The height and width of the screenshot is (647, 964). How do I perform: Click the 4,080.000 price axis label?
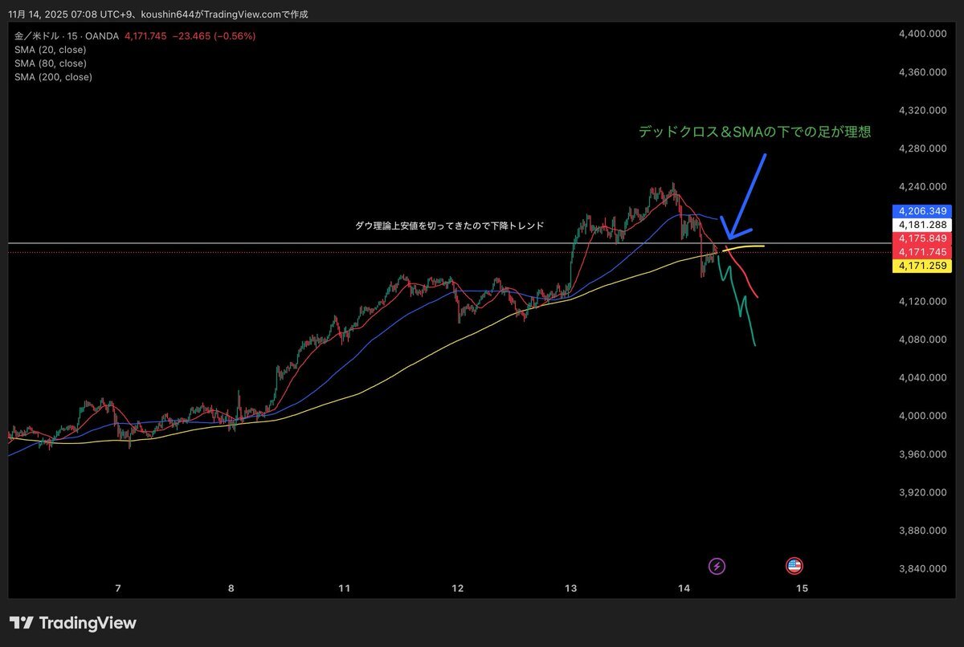(922, 340)
